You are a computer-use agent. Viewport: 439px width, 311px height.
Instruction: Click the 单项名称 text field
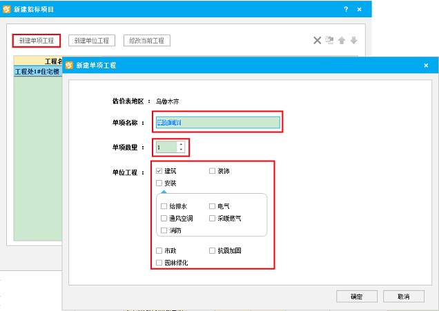coord(218,123)
